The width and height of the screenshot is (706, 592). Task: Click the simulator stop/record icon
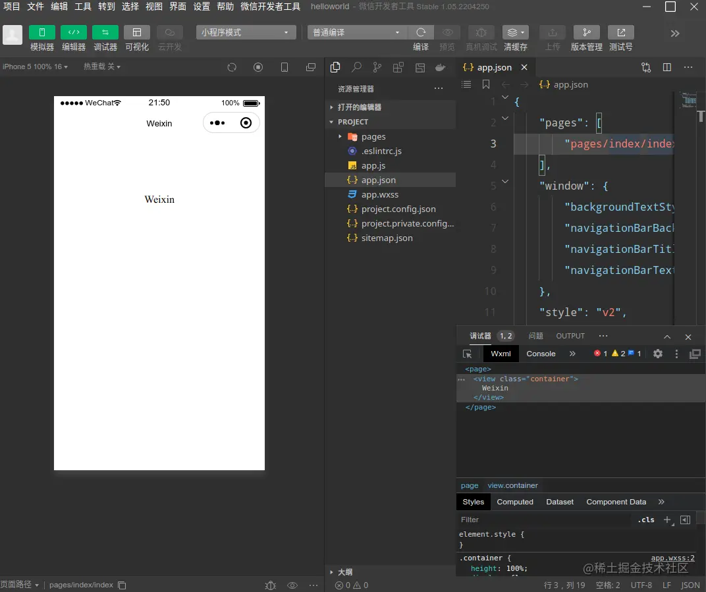pyautogui.click(x=258, y=68)
